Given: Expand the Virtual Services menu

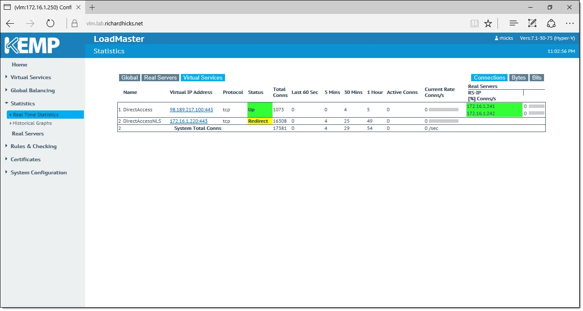Looking at the screenshot, I should point(31,77).
